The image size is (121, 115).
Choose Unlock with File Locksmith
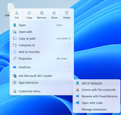97,90
